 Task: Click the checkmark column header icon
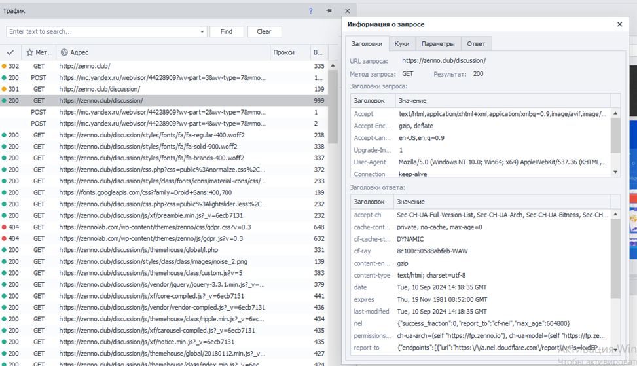[10, 52]
